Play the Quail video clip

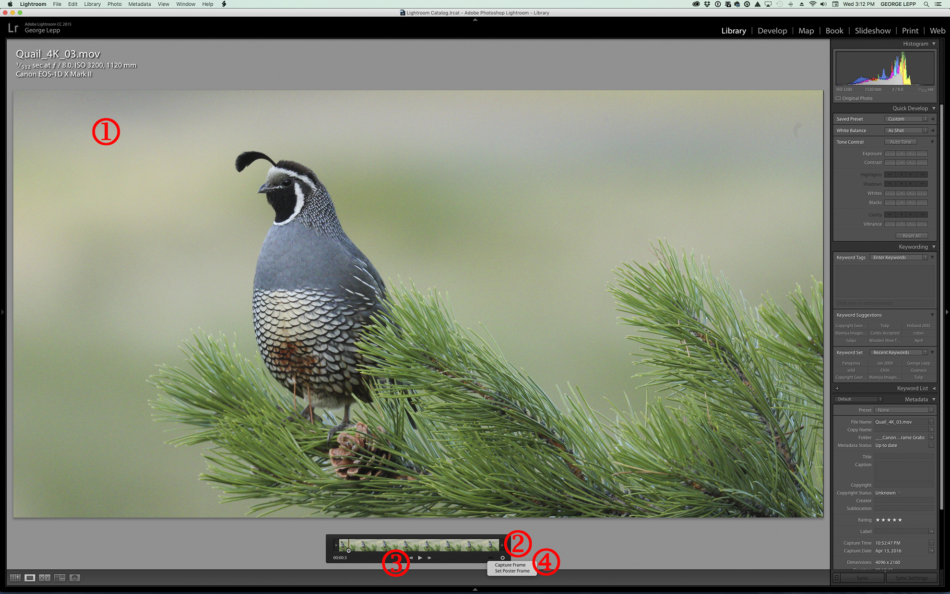pyautogui.click(x=420, y=558)
